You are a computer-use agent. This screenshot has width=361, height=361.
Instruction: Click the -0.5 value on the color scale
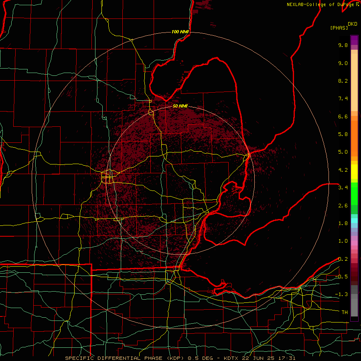[x=341, y=277]
